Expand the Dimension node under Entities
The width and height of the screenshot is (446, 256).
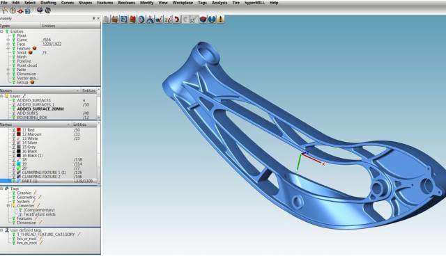[8, 74]
